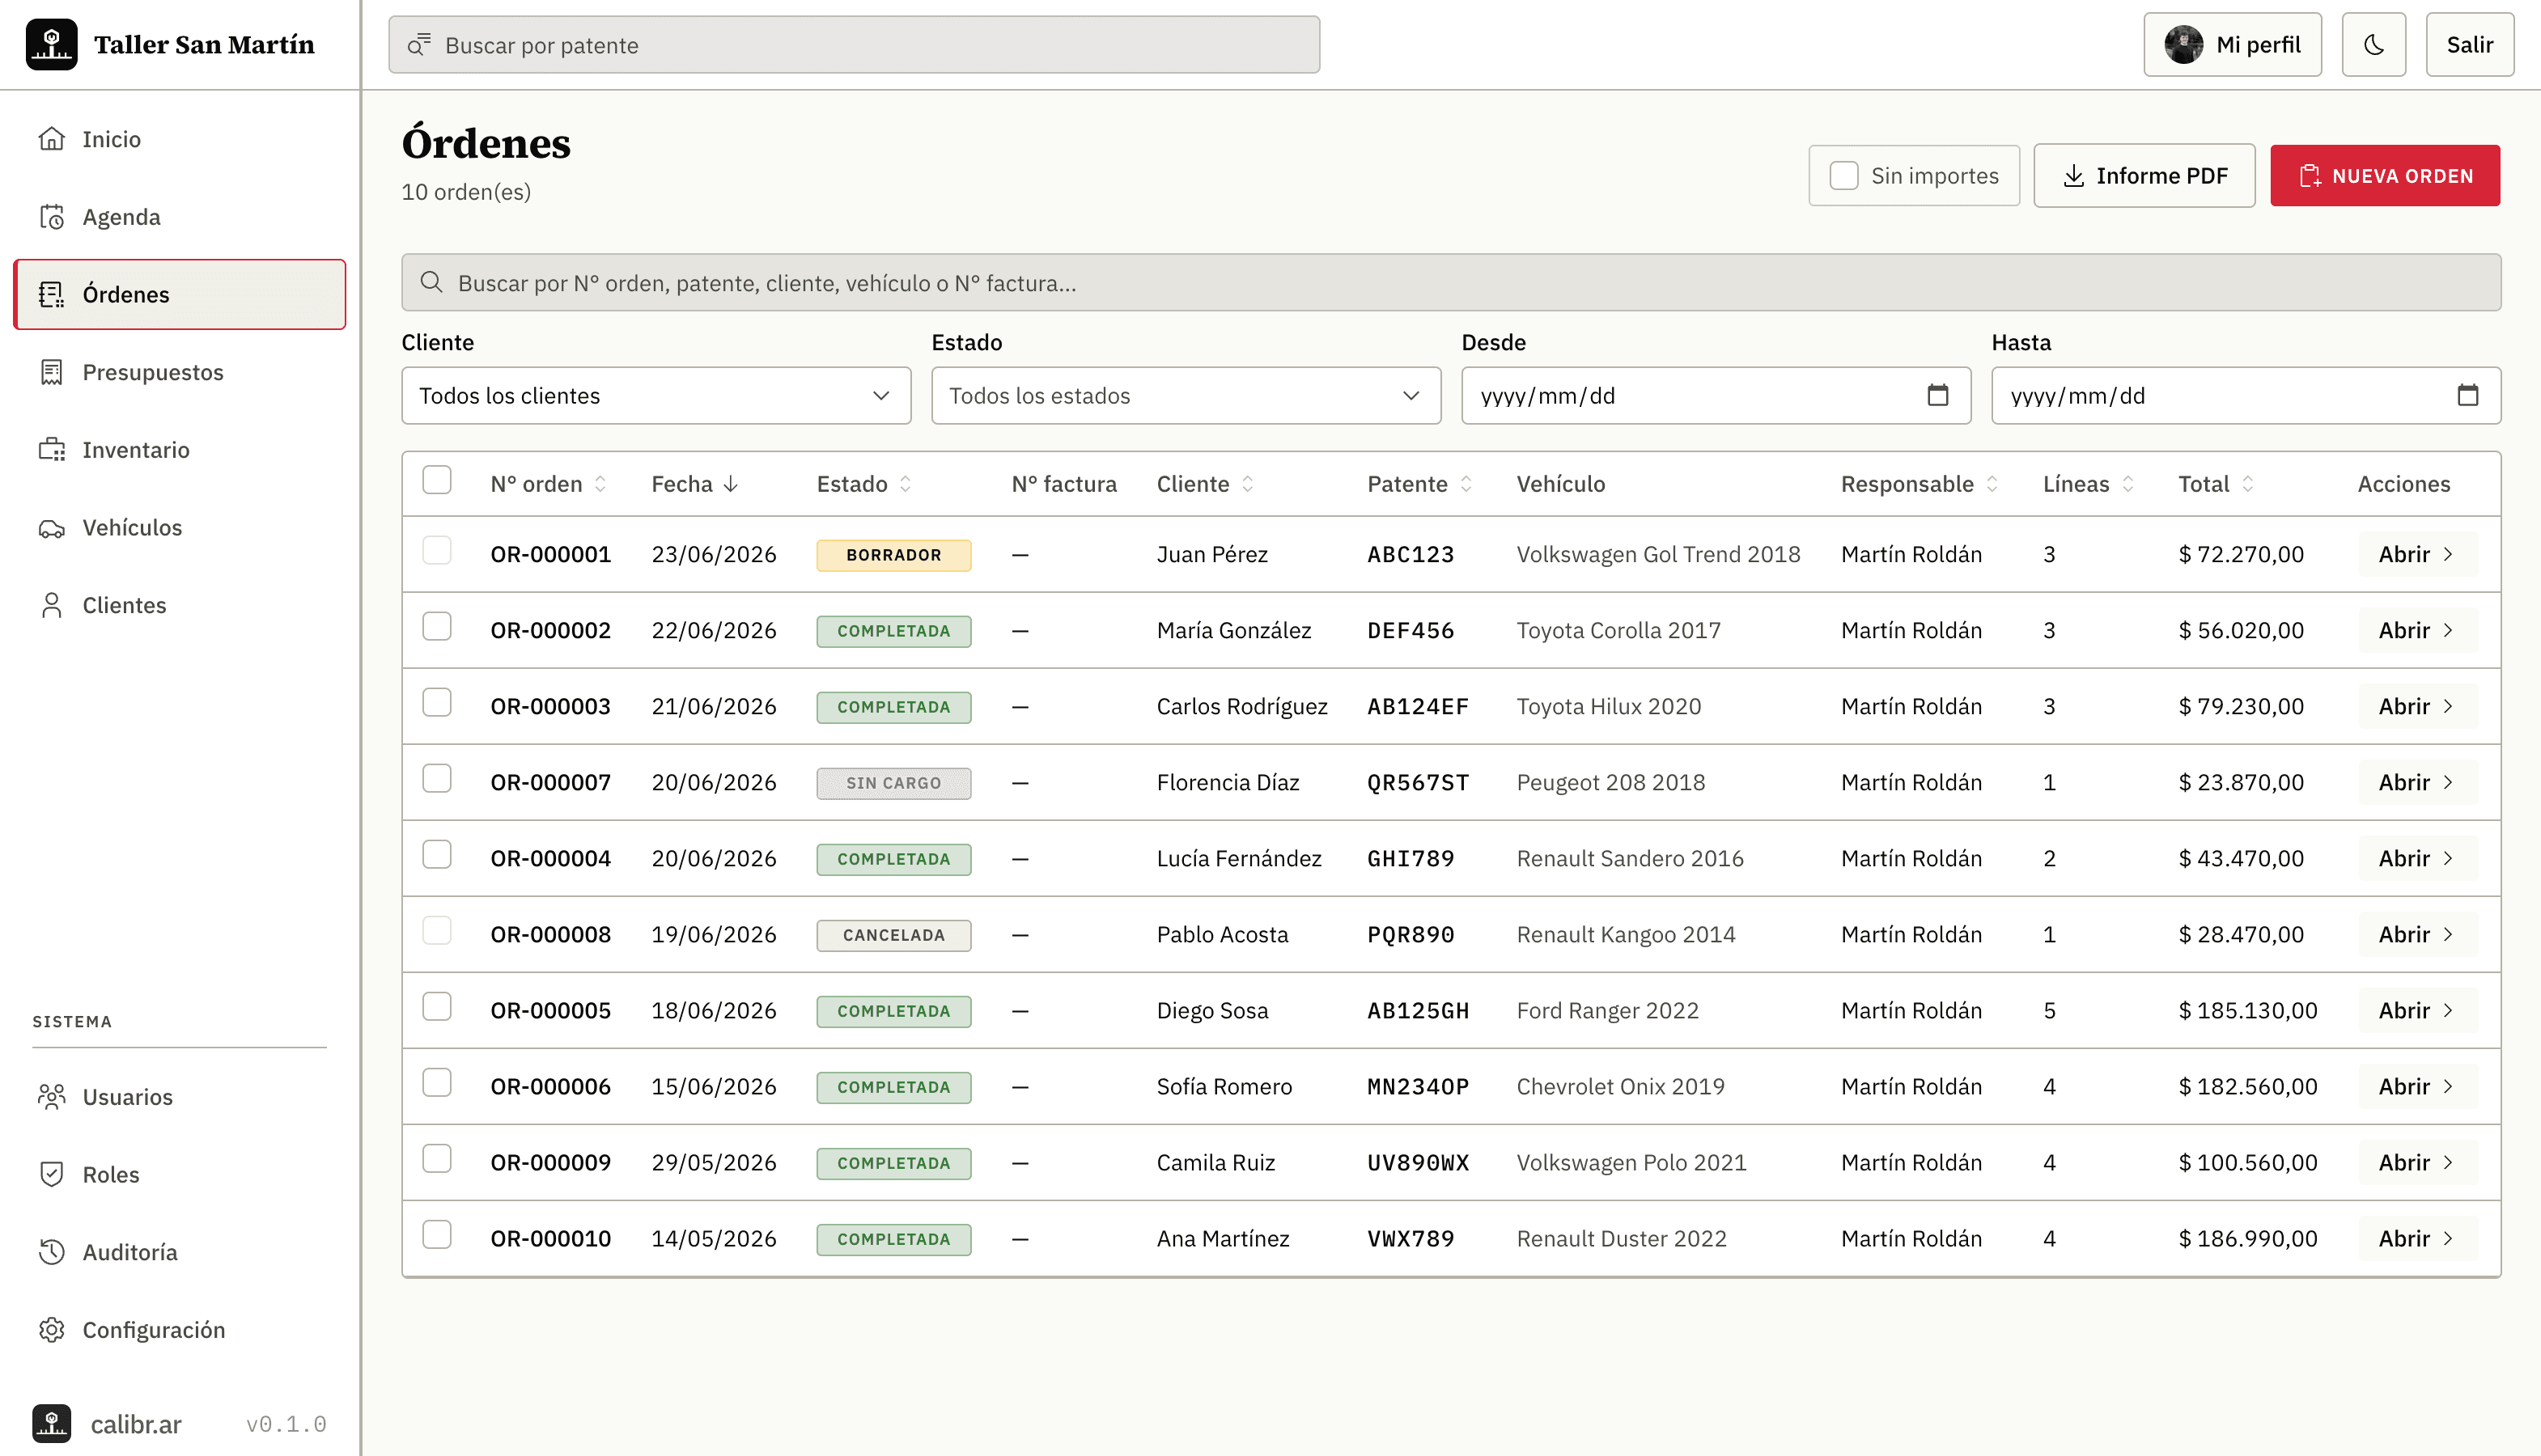Select the OR-000003 row checkbox
Viewport: 2541px width, 1456px height.
coord(436,702)
